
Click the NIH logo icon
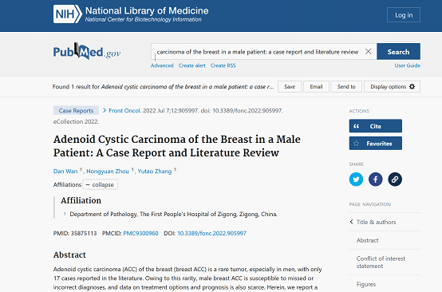click(x=68, y=14)
